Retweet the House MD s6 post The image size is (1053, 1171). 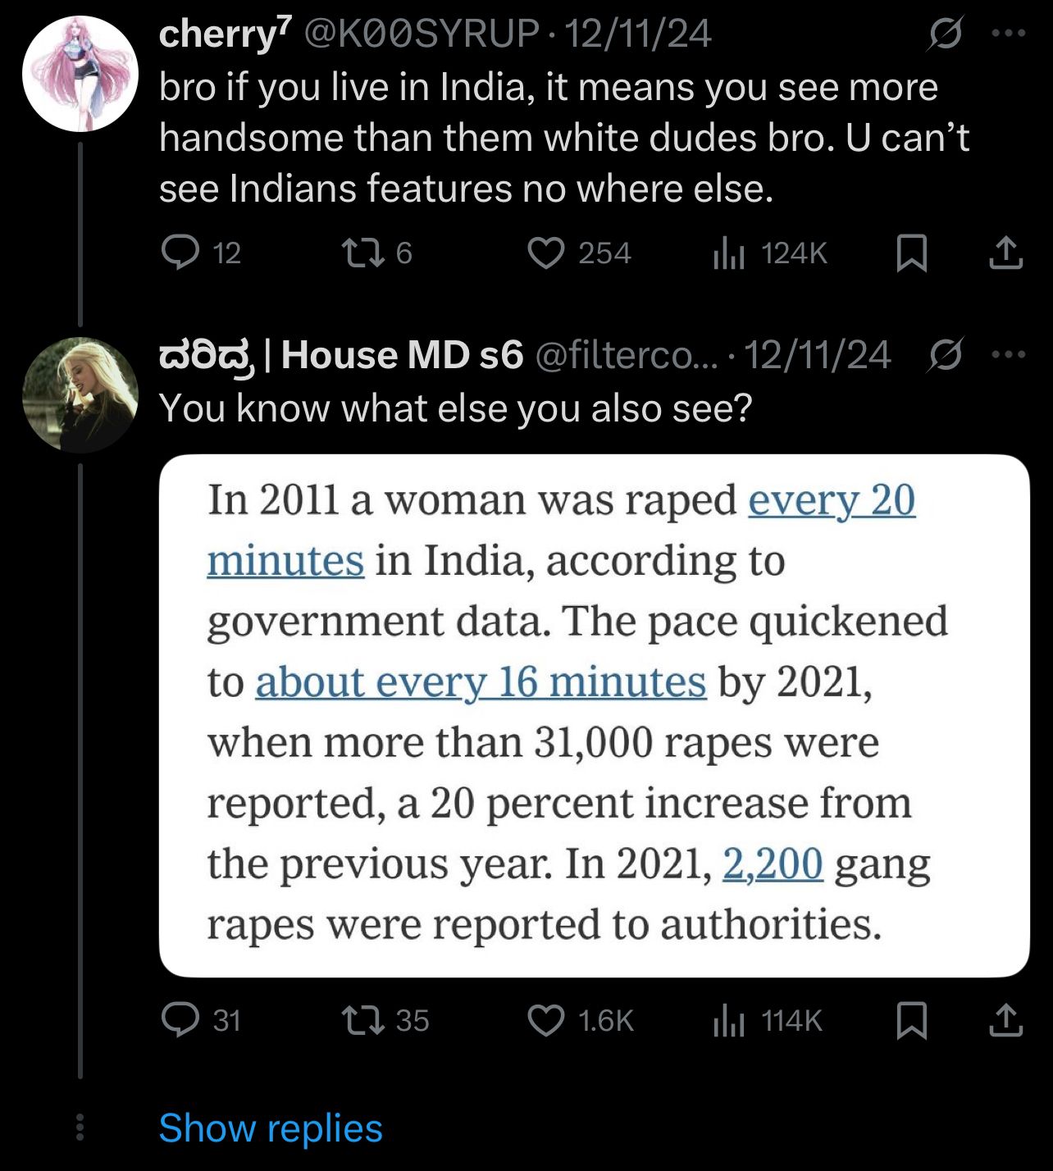coord(362,1020)
